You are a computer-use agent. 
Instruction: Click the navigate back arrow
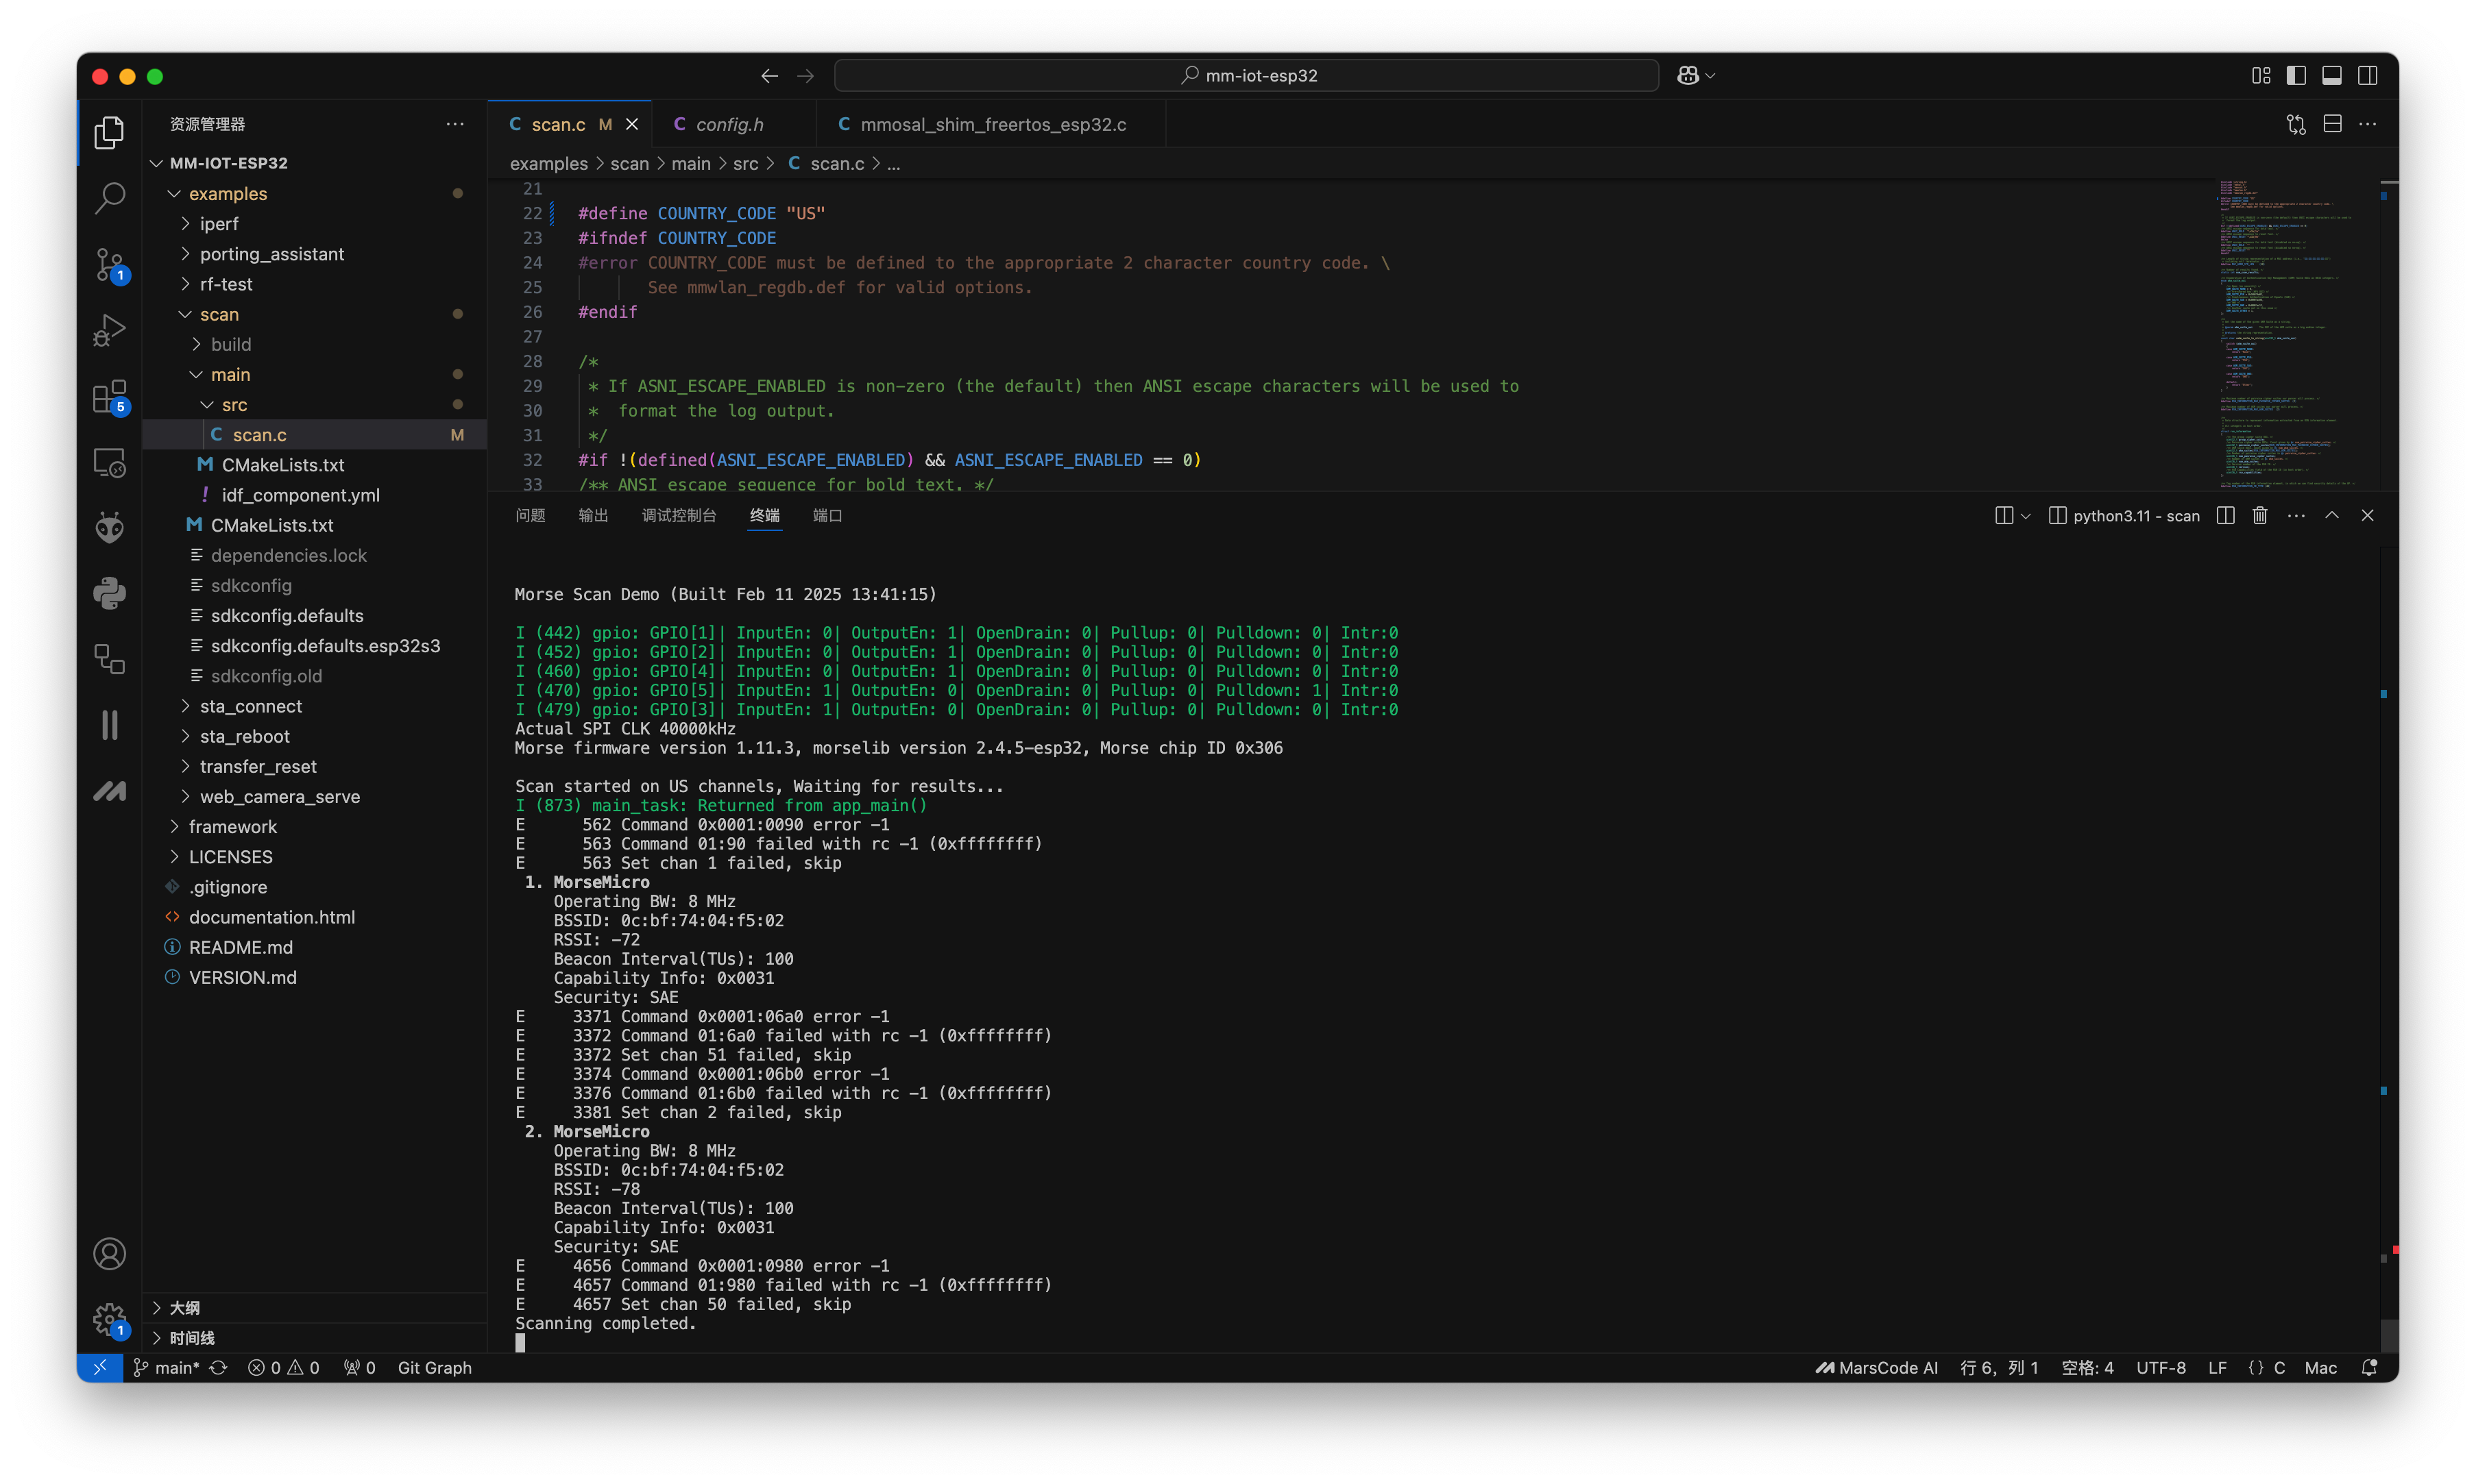tap(769, 76)
